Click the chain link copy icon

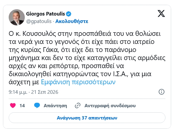click(x=78, y=106)
